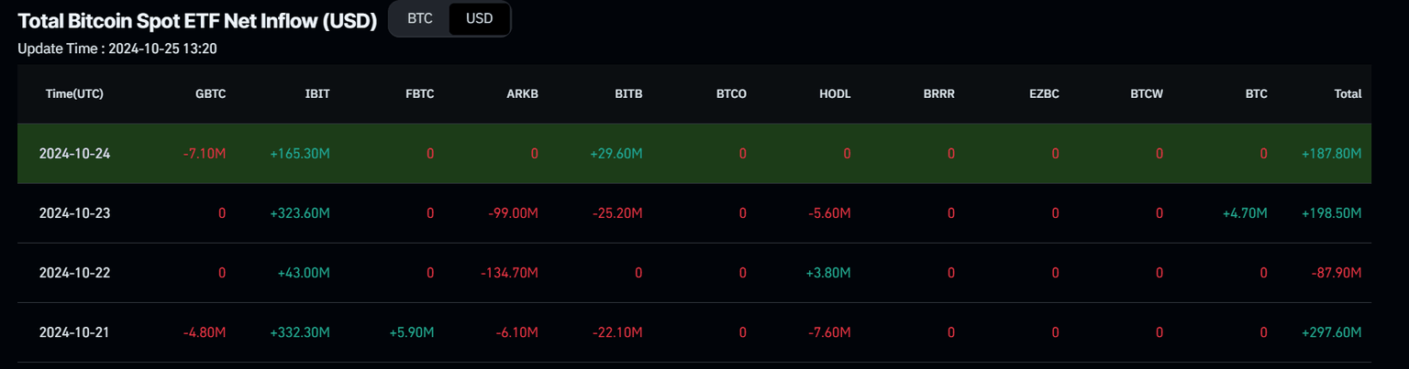1409x369 pixels.
Task: Select the FBTC column header
Action: (x=419, y=93)
